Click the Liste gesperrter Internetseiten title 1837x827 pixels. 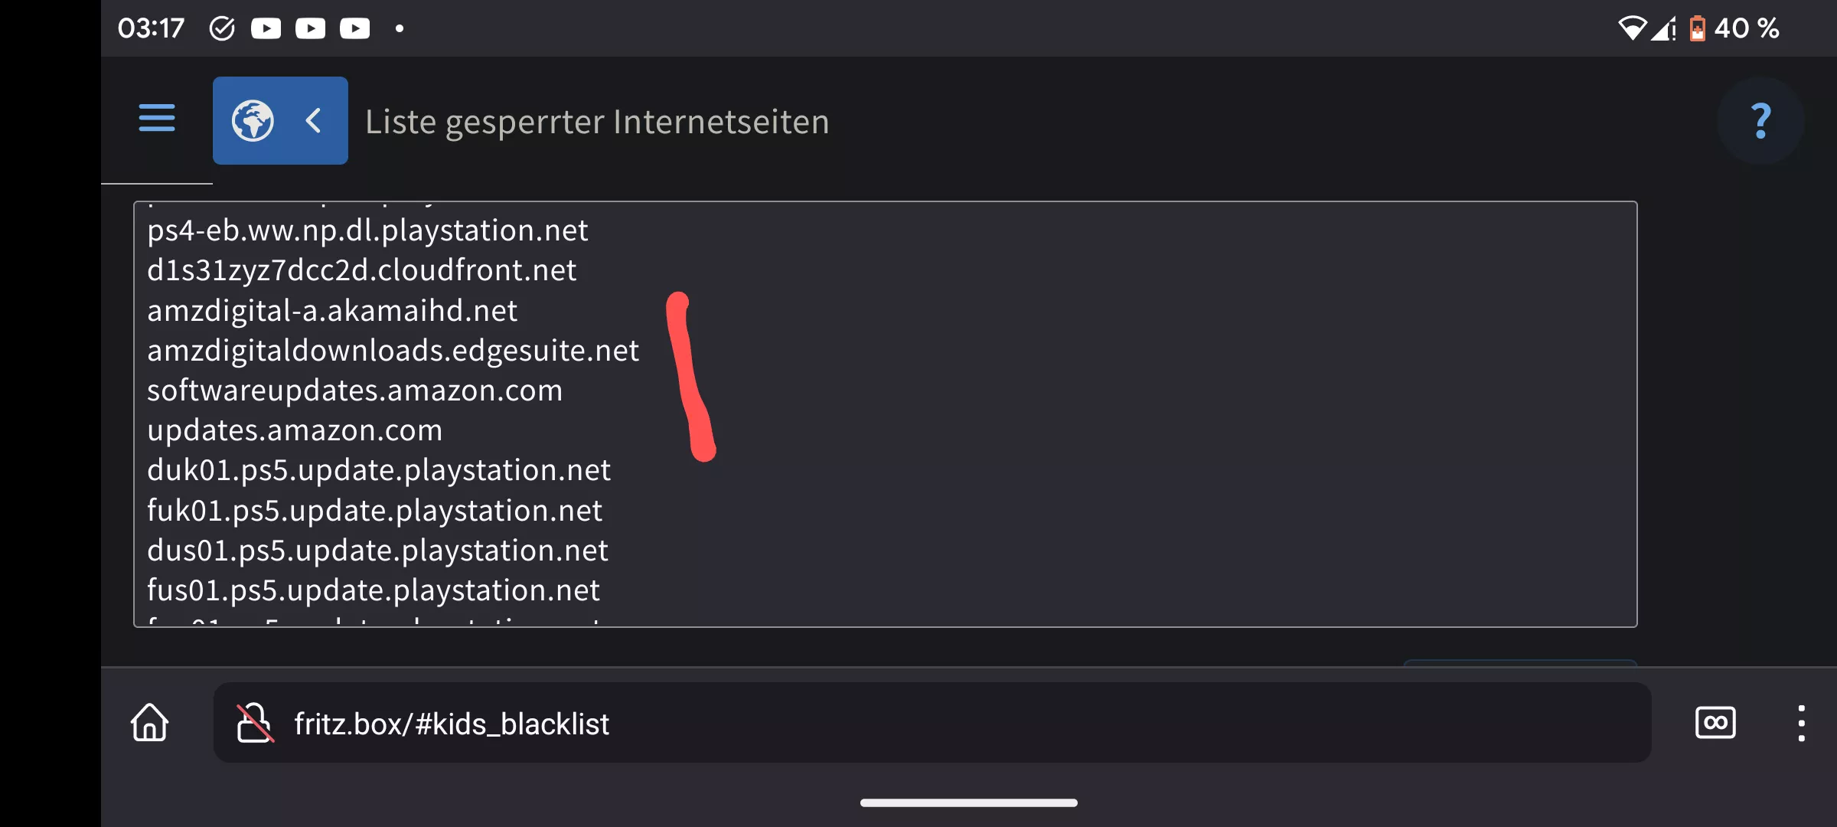click(597, 122)
